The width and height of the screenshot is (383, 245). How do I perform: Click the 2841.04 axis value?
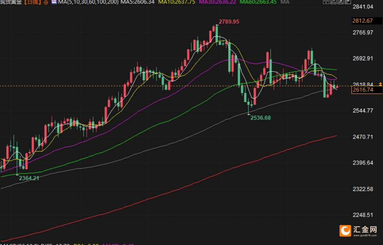(363, 7)
